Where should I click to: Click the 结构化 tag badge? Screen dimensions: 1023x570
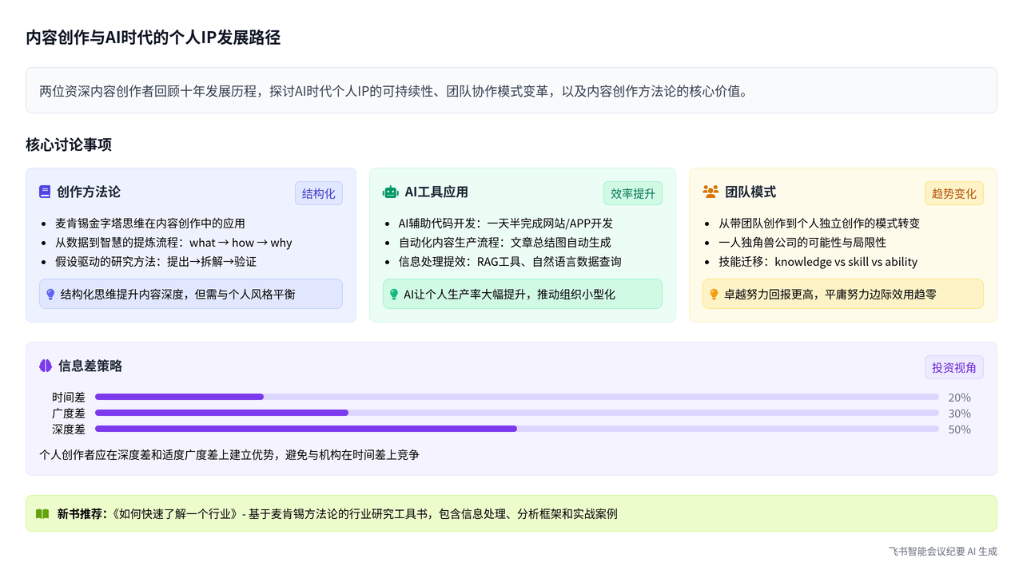point(318,193)
